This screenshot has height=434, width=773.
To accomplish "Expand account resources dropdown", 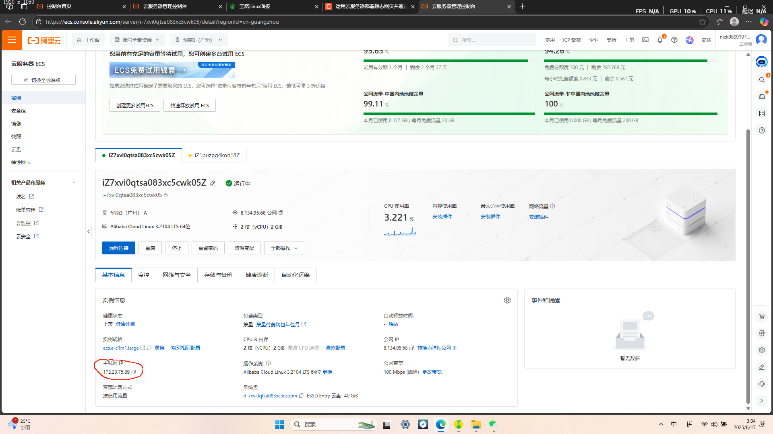I will [x=137, y=40].
